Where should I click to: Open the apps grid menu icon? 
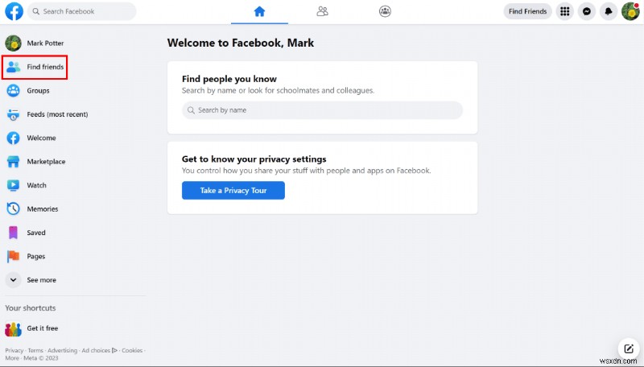click(x=565, y=11)
